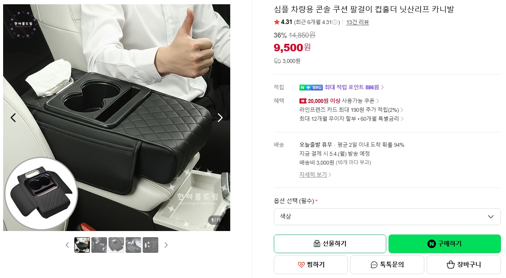
Task: Click the main product image
Action: coord(117,118)
